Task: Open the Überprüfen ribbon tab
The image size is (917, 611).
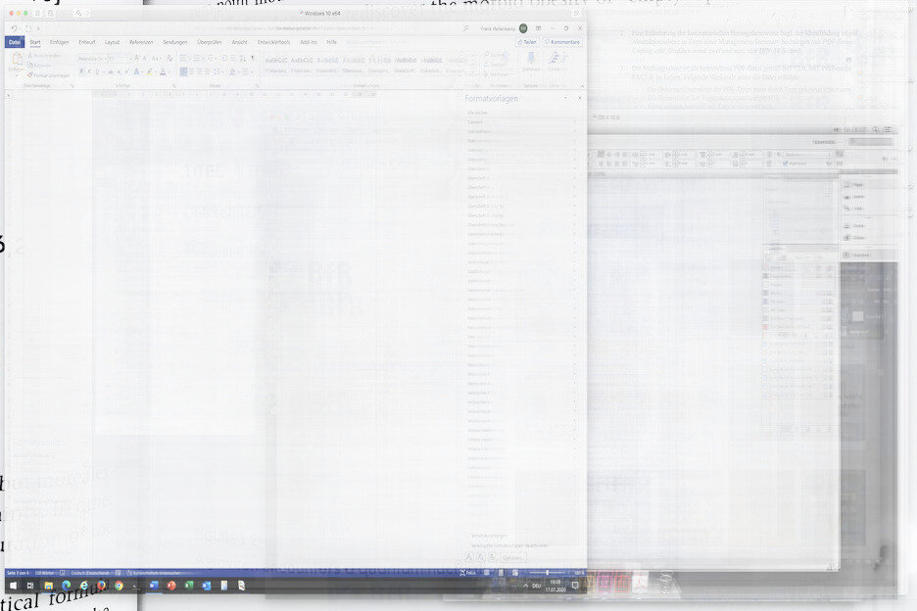Action: pyautogui.click(x=210, y=42)
